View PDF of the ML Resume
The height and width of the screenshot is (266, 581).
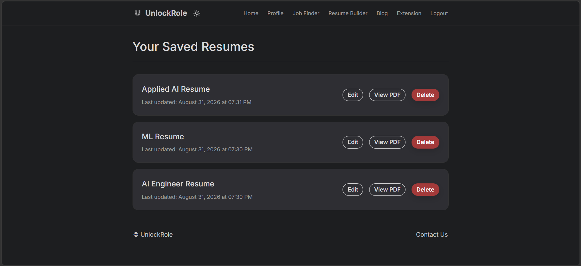(387, 142)
